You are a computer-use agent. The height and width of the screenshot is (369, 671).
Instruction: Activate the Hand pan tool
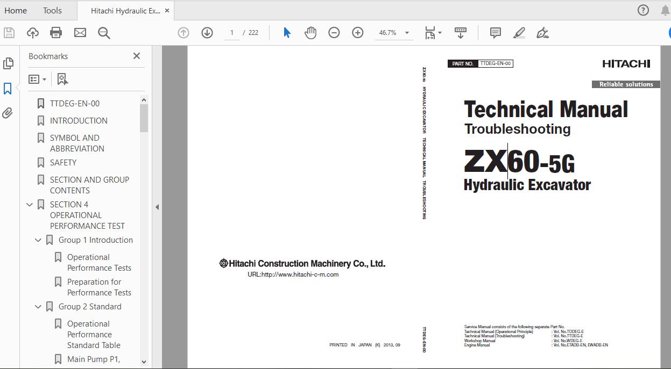point(310,33)
